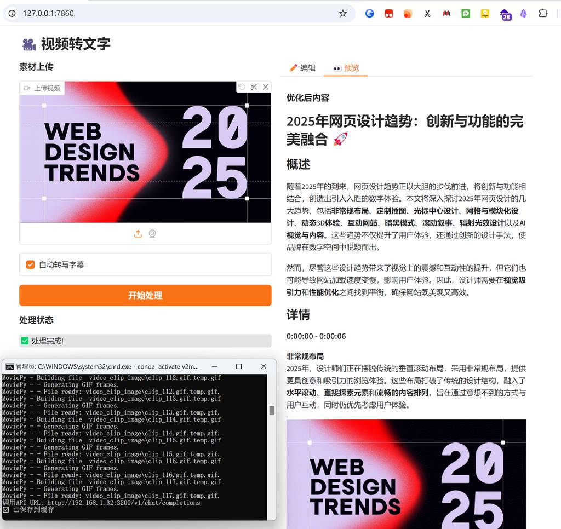
Task: Click the 开始处理 button
Action: coord(145,295)
